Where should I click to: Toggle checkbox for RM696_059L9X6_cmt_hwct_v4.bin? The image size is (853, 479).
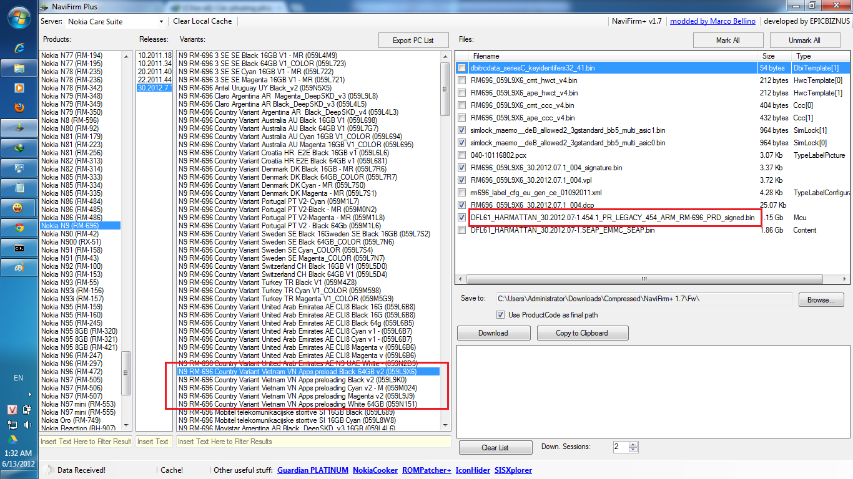point(461,80)
